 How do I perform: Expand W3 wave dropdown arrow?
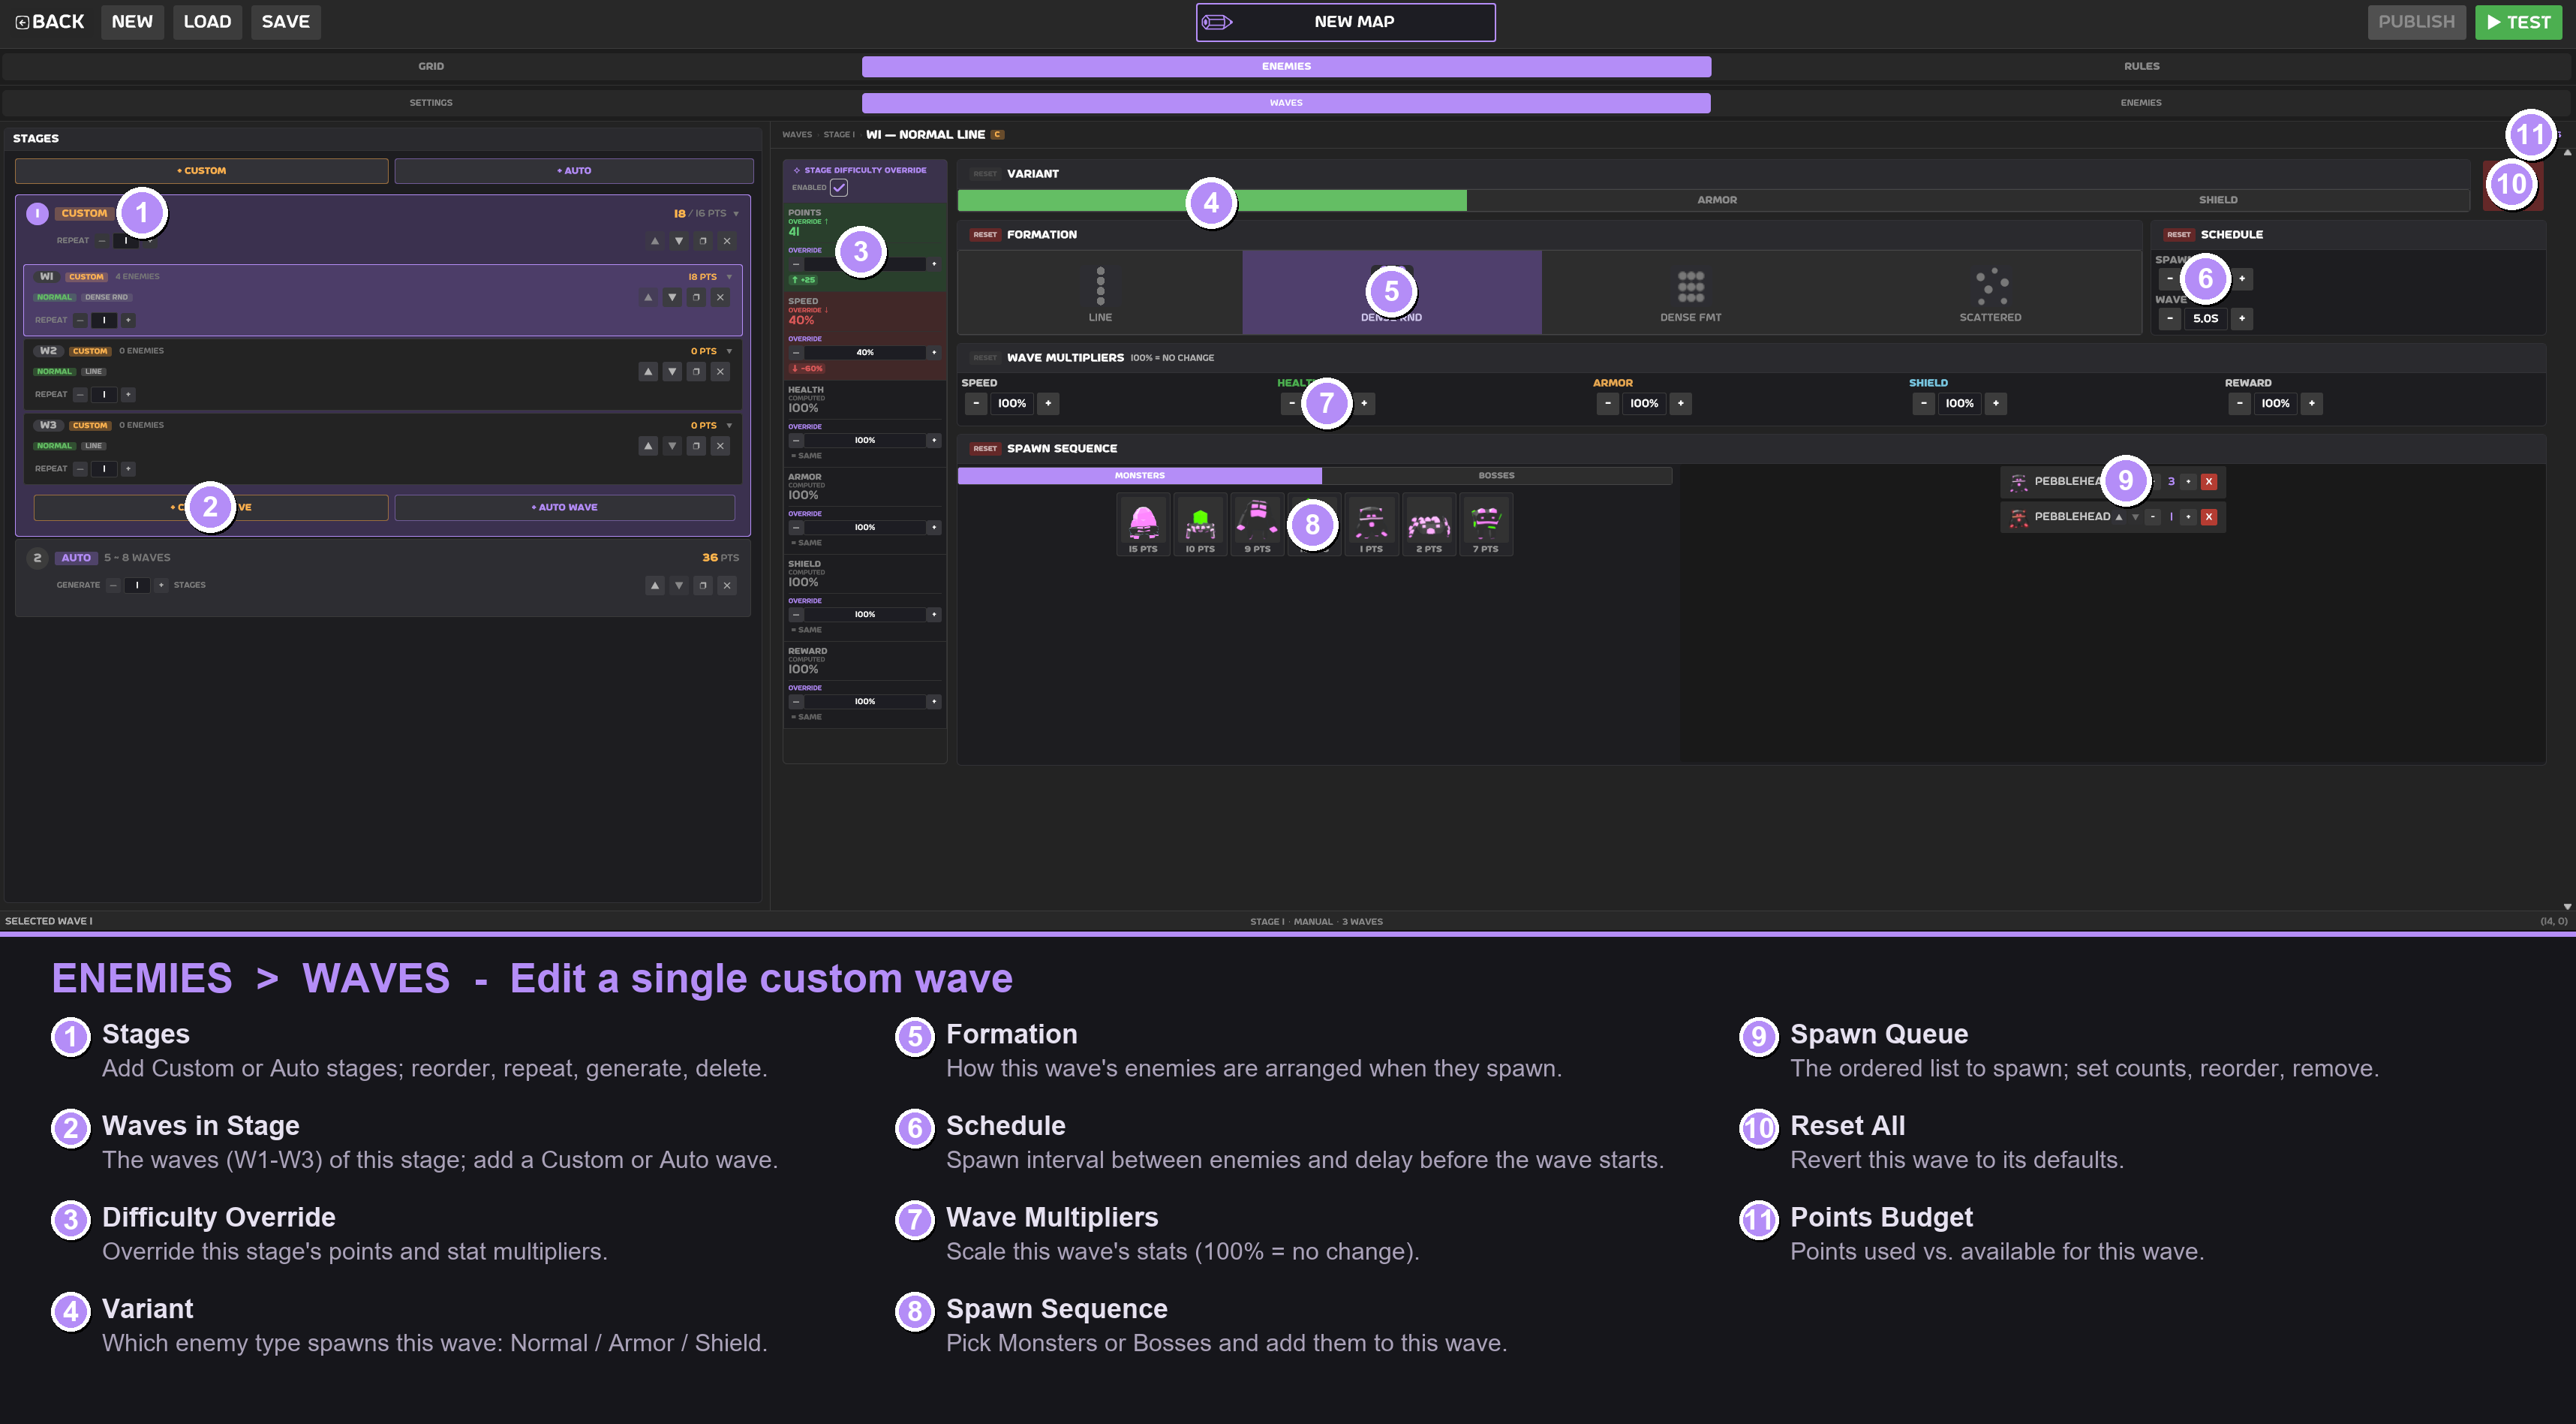[x=729, y=426]
